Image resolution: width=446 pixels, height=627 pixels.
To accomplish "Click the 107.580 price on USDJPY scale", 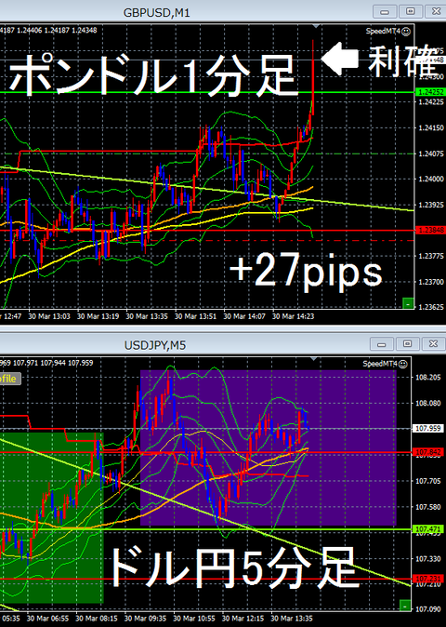I will click(x=428, y=507).
